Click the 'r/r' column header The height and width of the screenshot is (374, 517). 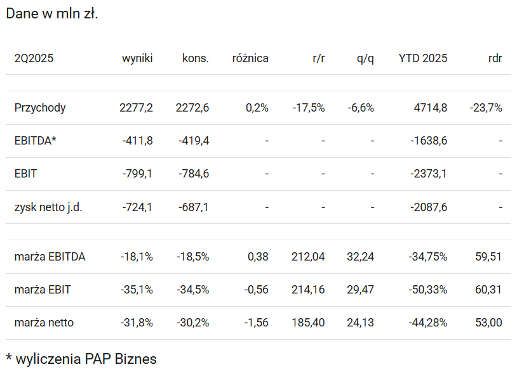click(x=318, y=58)
